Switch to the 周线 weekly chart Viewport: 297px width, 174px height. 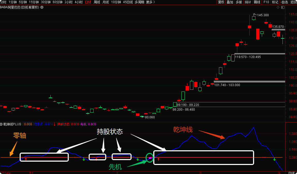coord(97,2)
